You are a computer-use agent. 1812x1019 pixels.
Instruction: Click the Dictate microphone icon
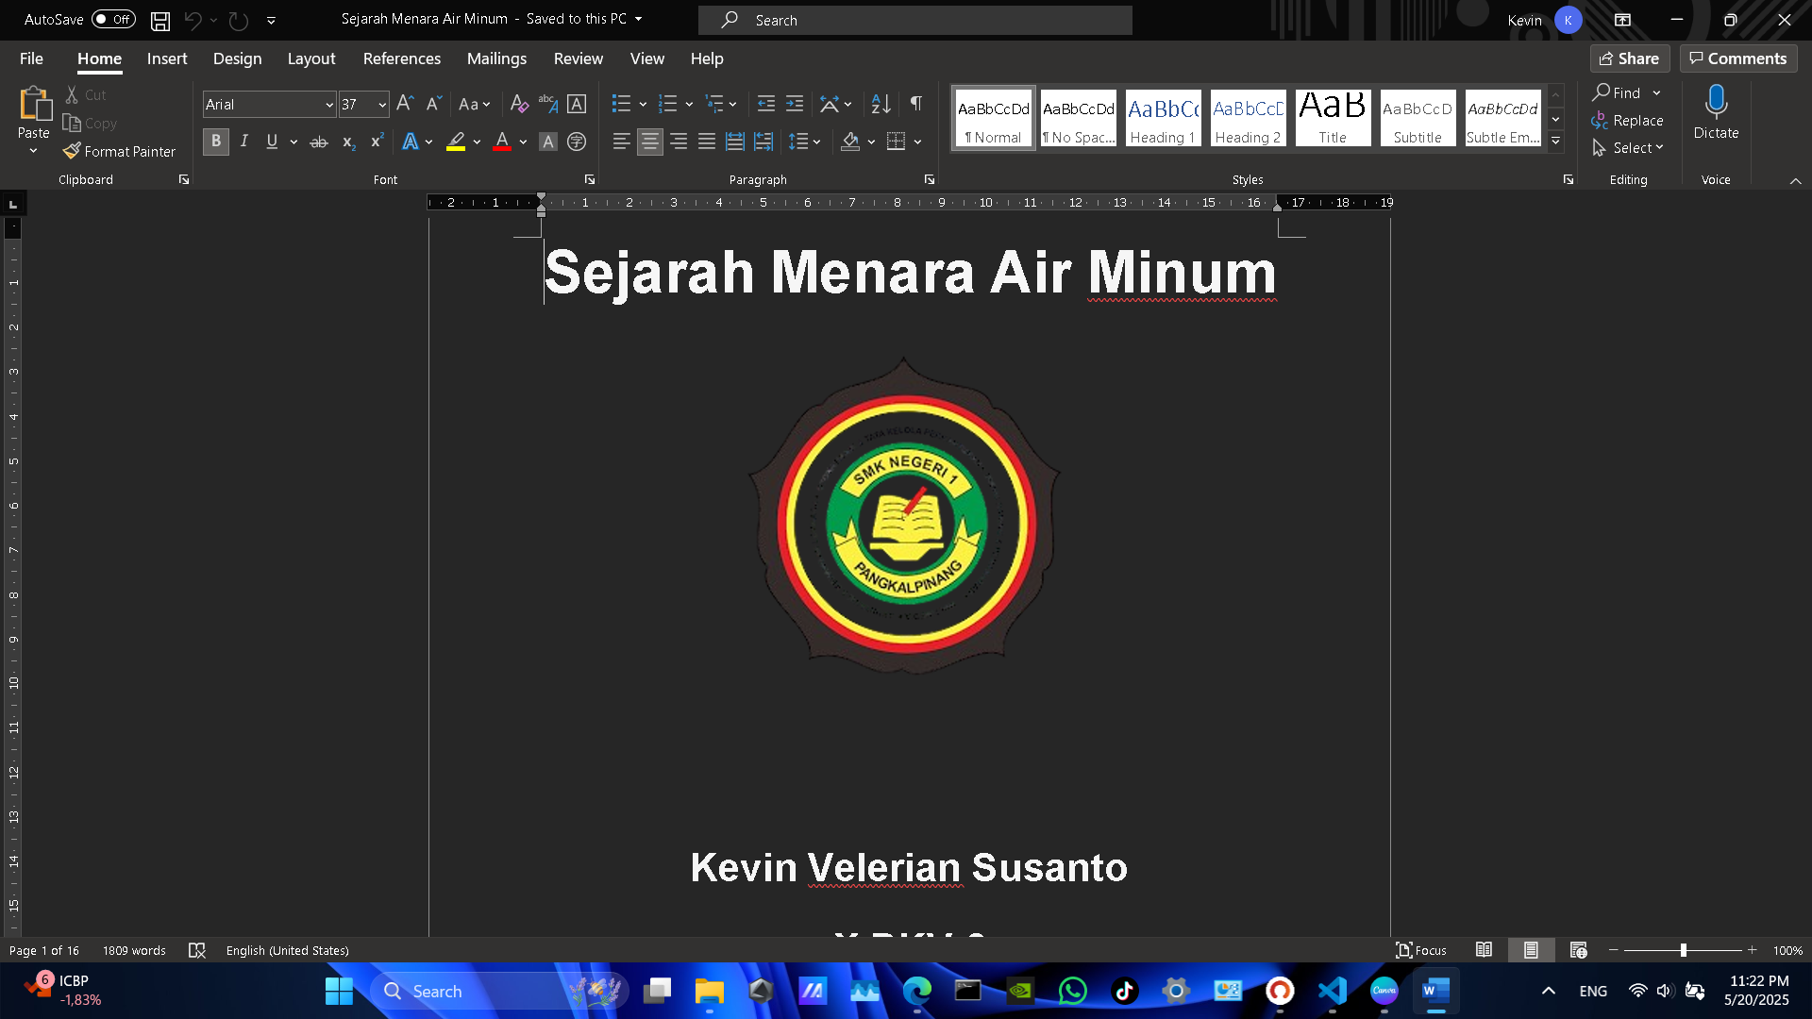pos(1716,102)
